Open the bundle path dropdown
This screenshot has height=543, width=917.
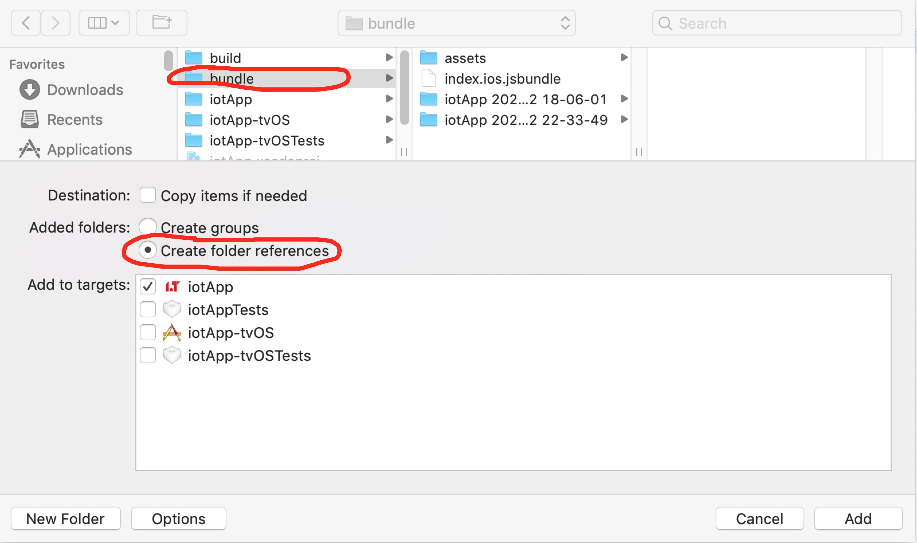point(456,23)
